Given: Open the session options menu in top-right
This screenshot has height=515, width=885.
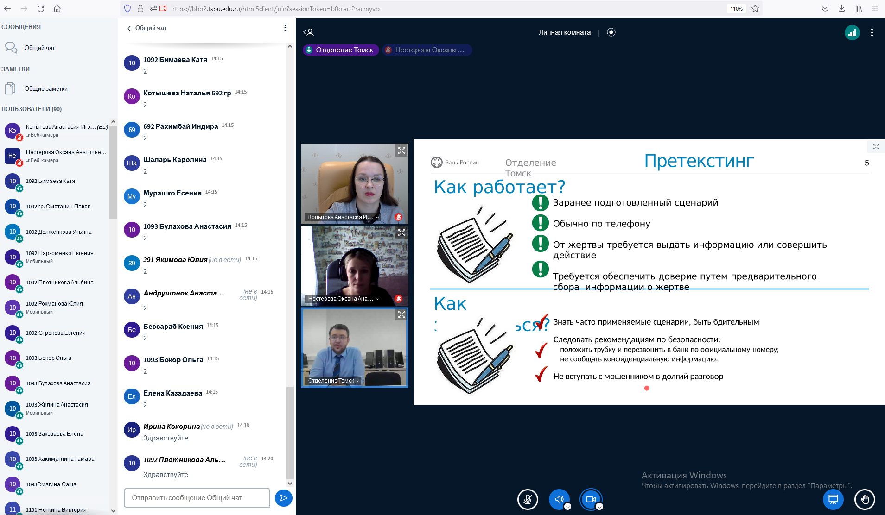Looking at the screenshot, I should (872, 32).
